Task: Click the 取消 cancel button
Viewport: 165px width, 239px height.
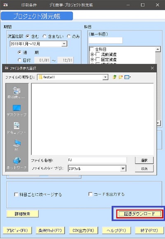Action: (144, 169)
